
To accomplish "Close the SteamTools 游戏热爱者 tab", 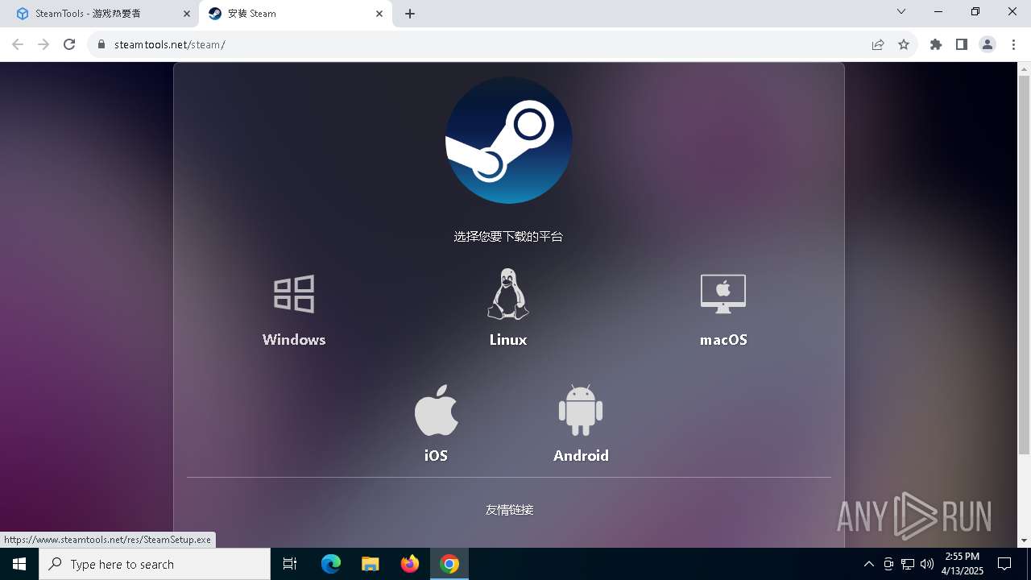I will (x=187, y=14).
